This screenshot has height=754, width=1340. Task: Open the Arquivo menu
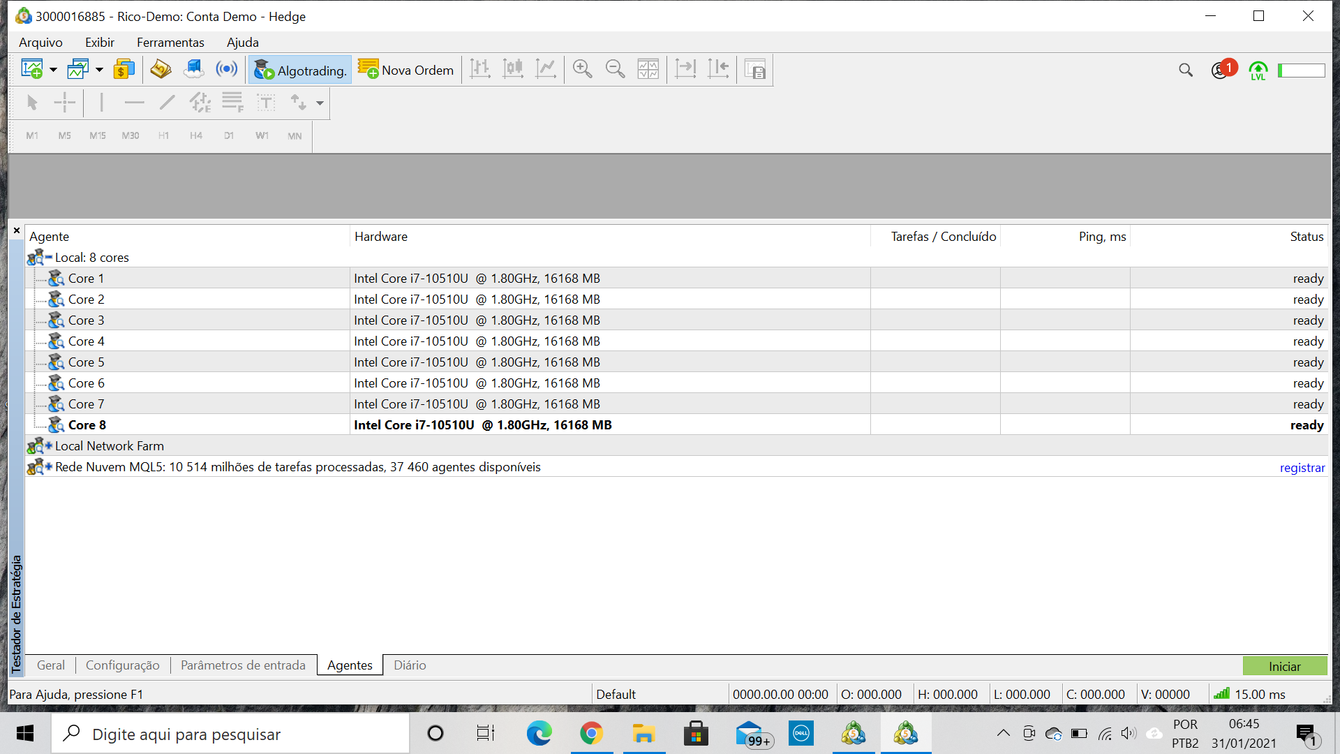coord(40,43)
